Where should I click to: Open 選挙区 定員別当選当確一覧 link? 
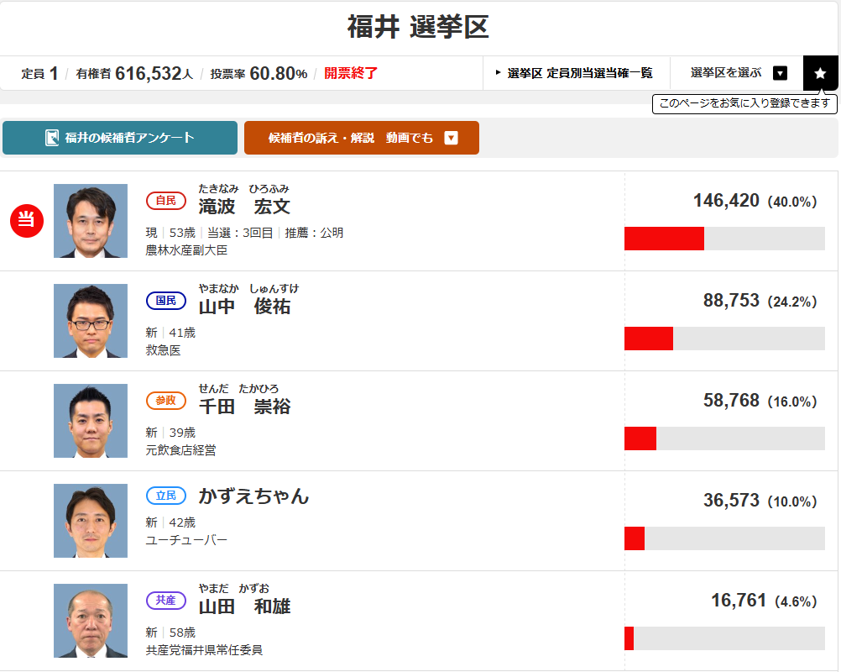[x=576, y=73]
